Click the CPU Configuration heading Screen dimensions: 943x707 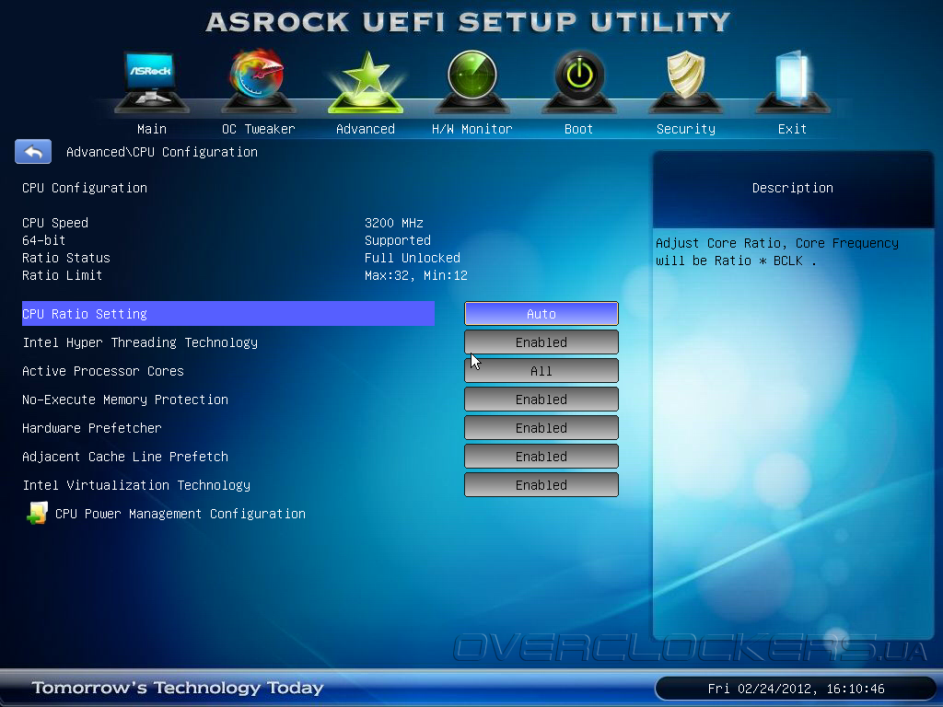[85, 188]
